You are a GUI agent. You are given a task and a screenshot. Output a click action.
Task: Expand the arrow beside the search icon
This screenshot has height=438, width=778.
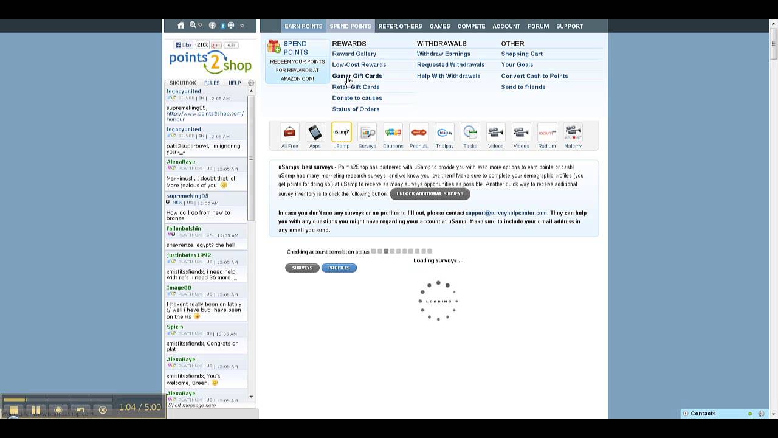click(200, 26)
